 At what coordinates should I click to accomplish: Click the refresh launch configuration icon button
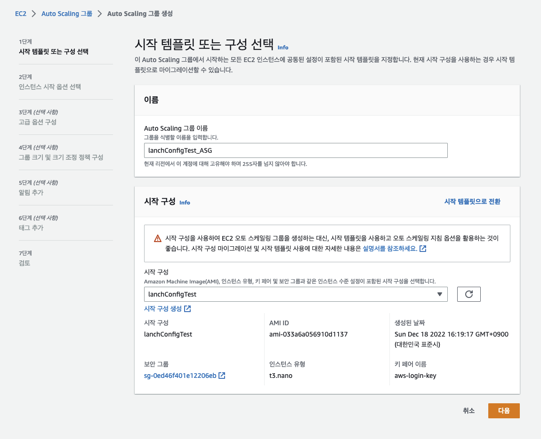tap(468, 294)
